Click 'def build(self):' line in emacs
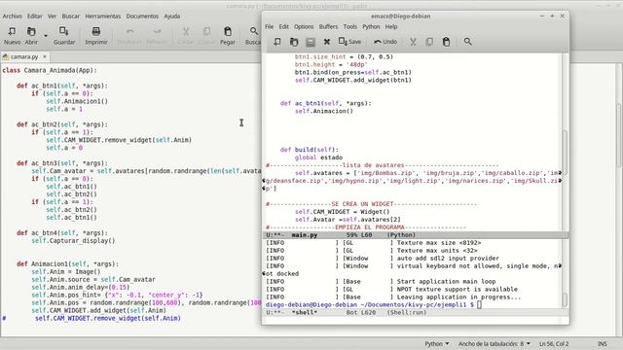Viewport: 623px width, 350px height. click(310, 150)
